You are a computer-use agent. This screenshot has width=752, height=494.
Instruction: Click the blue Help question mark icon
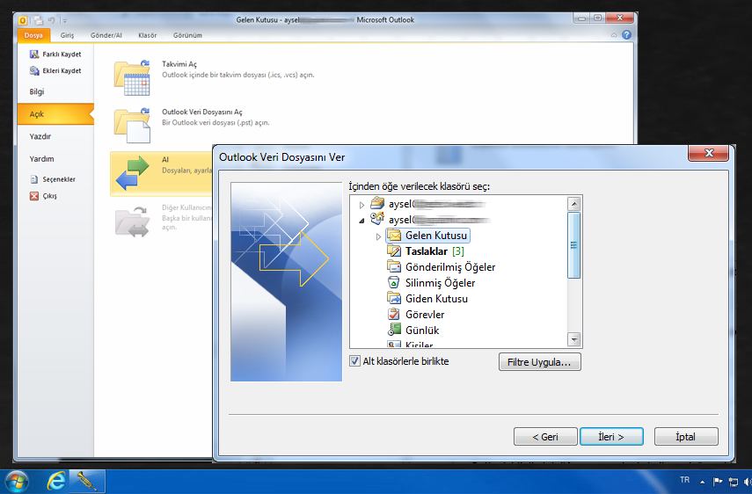coord(626,35)
